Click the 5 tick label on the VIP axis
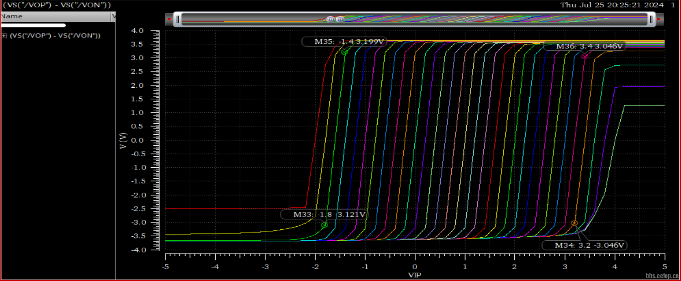 665,266
